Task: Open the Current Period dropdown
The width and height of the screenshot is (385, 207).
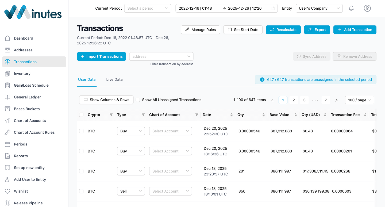Action: pyautogui.click(x=148, y=8)
